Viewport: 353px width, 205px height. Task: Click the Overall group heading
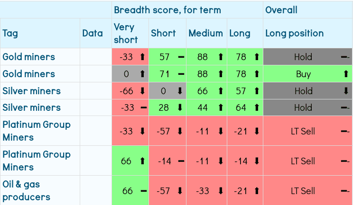point(281,9)
